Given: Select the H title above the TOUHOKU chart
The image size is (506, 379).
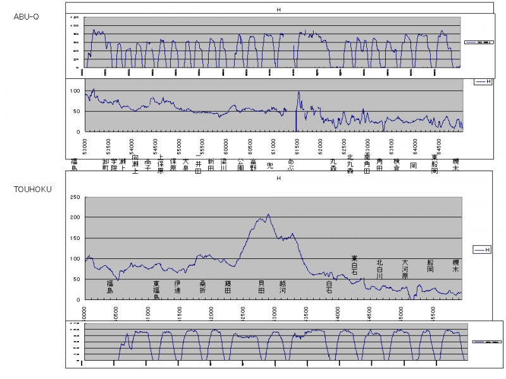Looking at the screenshot, I should (278, 179).
